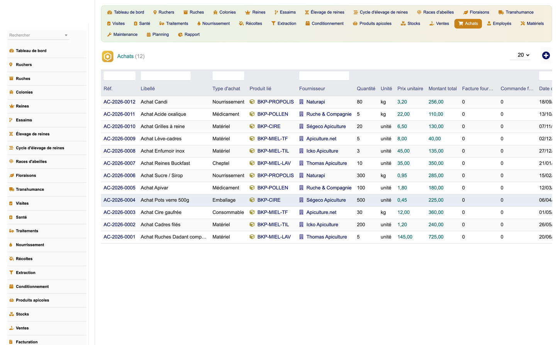Click the sidebar Ruchers map pin icon
This screenshot has width=558, height=345.
point(11,65)
